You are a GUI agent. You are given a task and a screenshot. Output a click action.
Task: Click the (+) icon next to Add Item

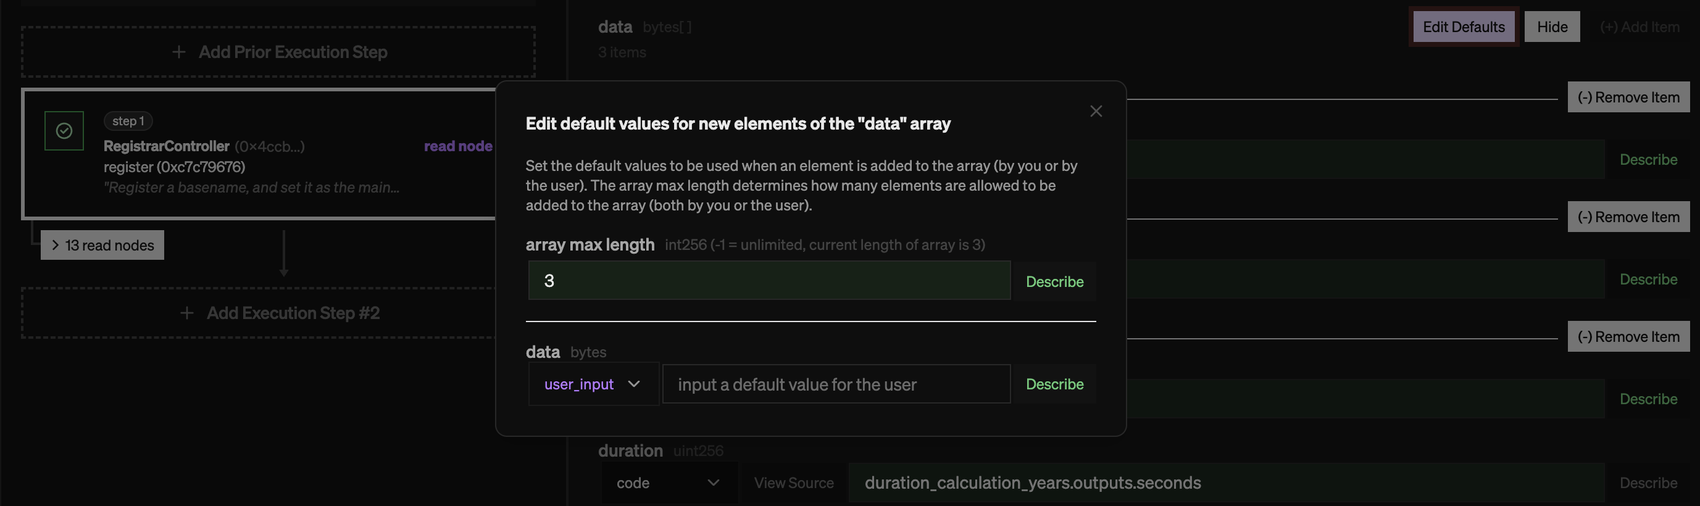point(1608,27)
